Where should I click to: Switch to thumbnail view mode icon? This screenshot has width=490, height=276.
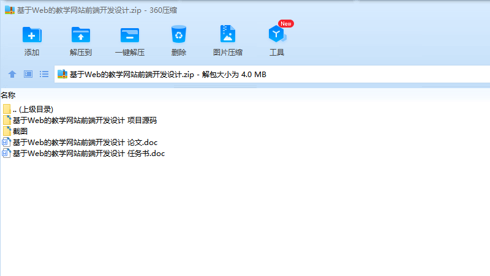28,74
